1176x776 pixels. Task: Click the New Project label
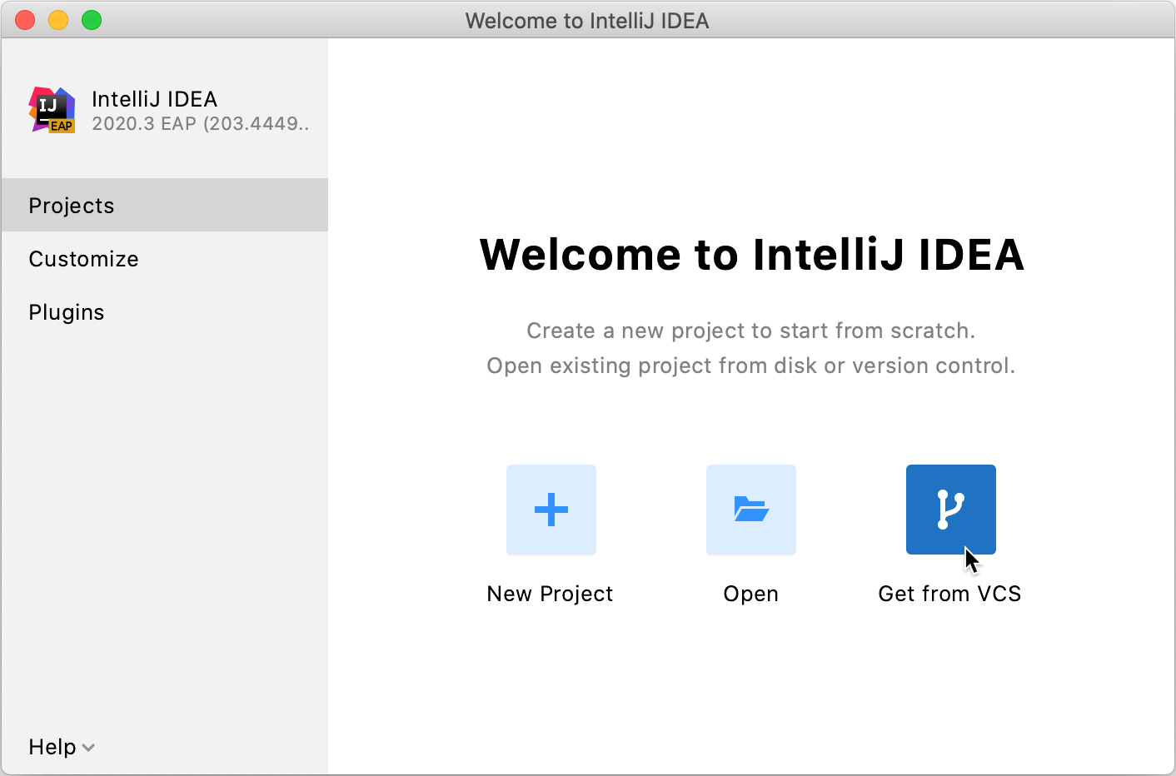pos(550,594)
